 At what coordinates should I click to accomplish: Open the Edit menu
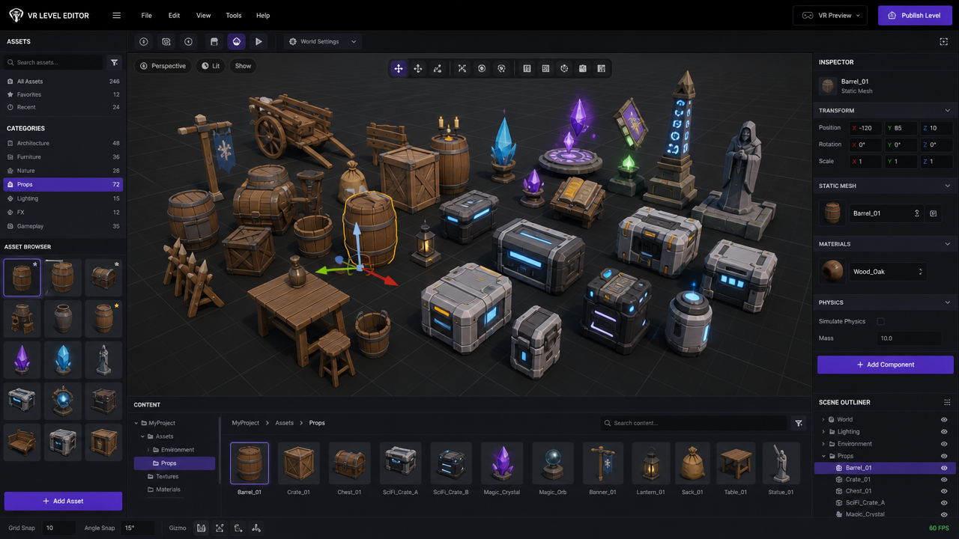174,15
